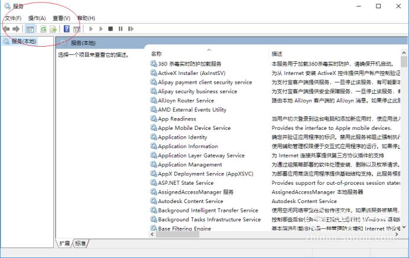Open the 查看(V) menu

pos(61,18)
